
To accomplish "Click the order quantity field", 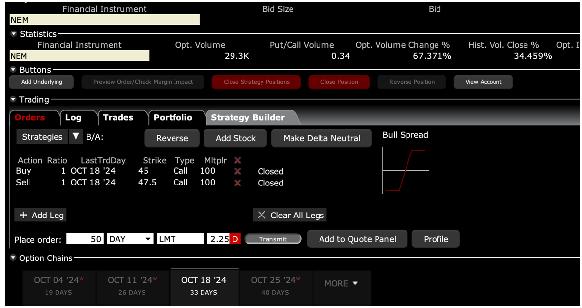I will [x=85, y=239].
